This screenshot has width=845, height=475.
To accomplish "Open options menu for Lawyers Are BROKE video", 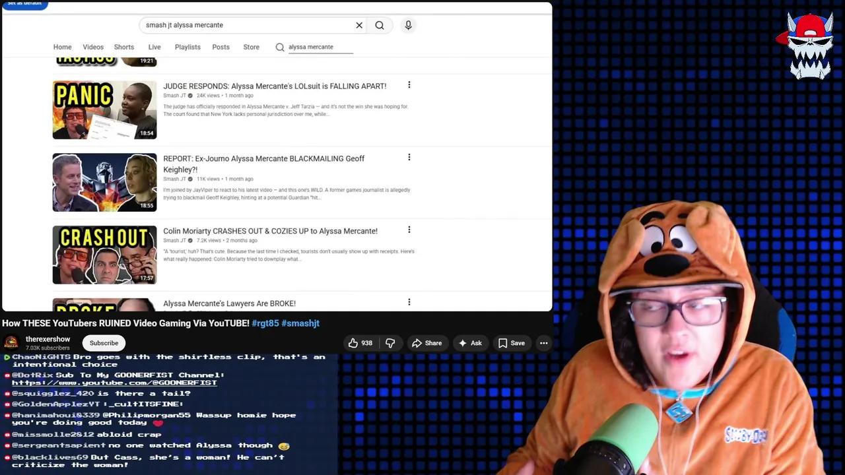I will (409, 303).
